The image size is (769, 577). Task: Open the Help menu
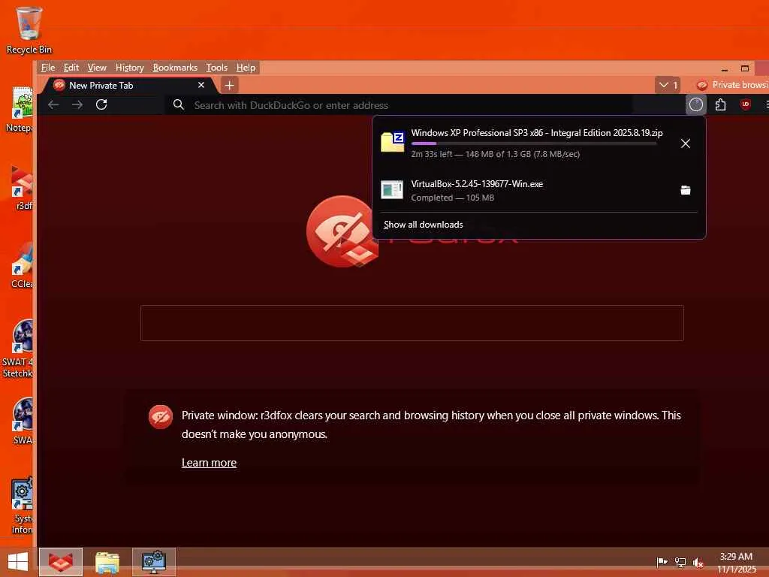point(246,67)
